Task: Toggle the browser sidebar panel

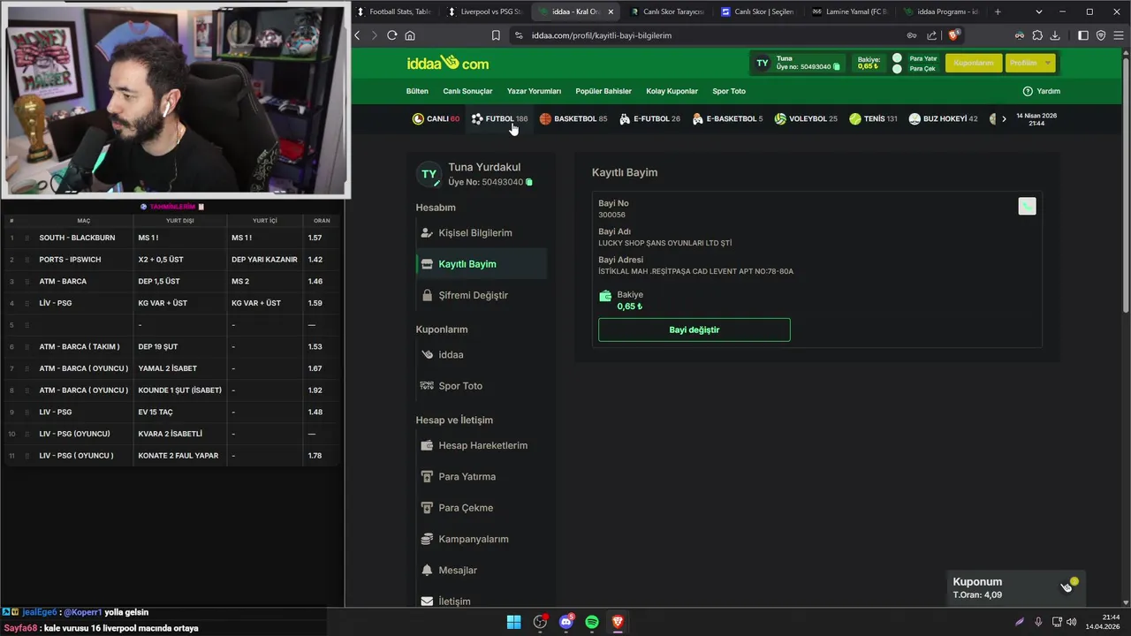Action: coord(1083,35)
